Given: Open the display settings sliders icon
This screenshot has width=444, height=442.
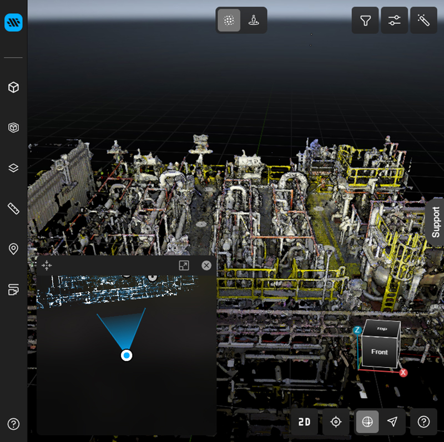Looking at the screenshot, I should point(395,21).
